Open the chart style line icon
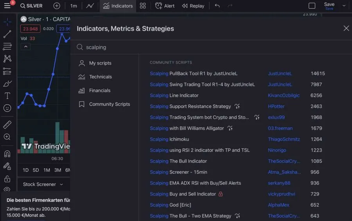 [x=90, y=6]
